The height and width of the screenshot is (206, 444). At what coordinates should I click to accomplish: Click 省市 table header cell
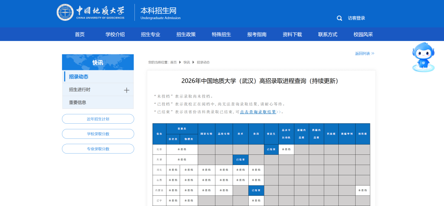point(160,134)
